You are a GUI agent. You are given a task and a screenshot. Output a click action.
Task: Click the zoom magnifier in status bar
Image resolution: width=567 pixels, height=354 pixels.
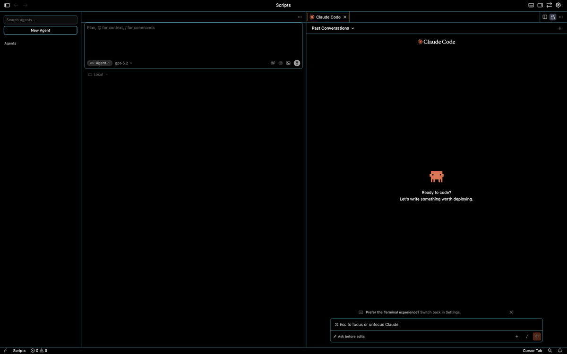[550, 351]
